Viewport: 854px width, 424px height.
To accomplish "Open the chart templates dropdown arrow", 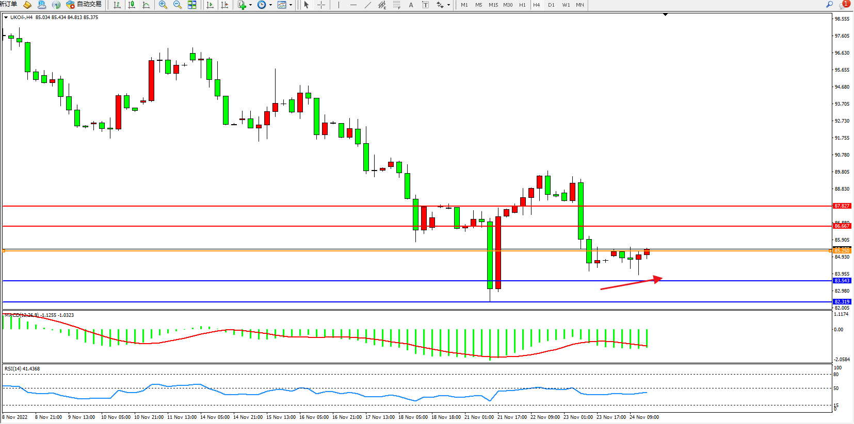I will click(291, 5).
